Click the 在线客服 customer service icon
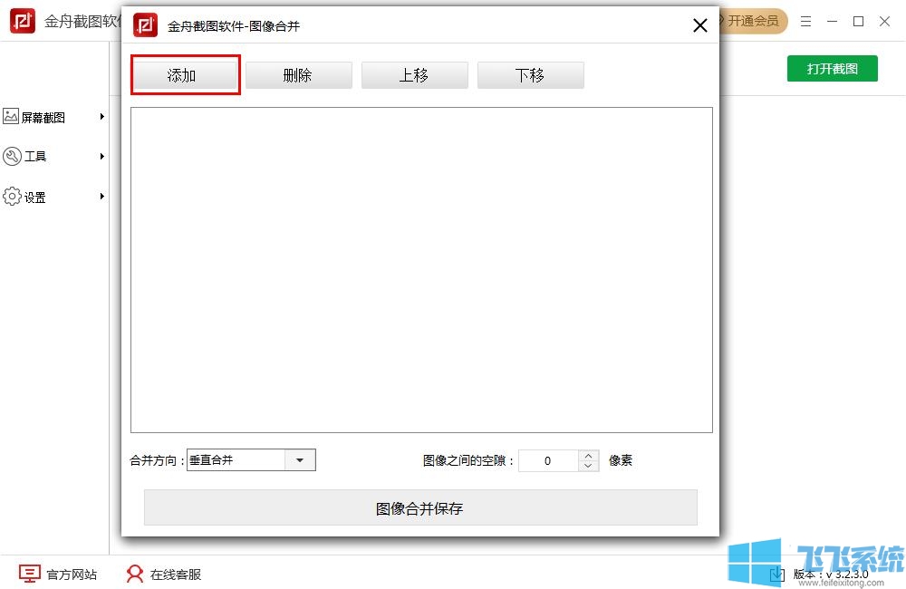Screen dimensions: 906x589 pos(134,574)
